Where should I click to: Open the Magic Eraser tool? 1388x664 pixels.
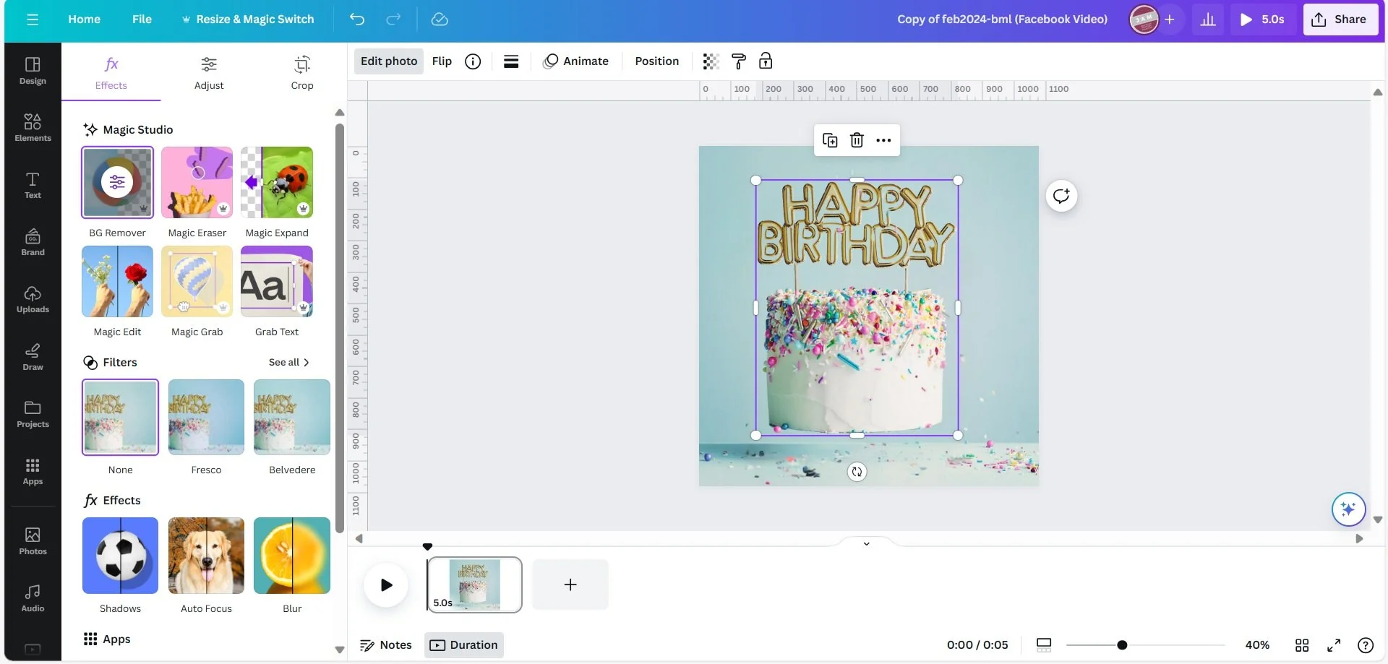coord(197,182)
